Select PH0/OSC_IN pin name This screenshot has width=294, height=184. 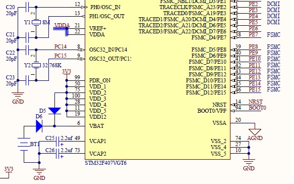(105, 7)
